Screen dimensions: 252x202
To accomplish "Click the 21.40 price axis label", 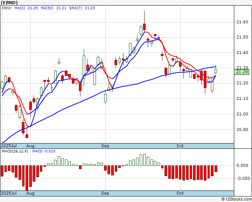I will (242, 53).
